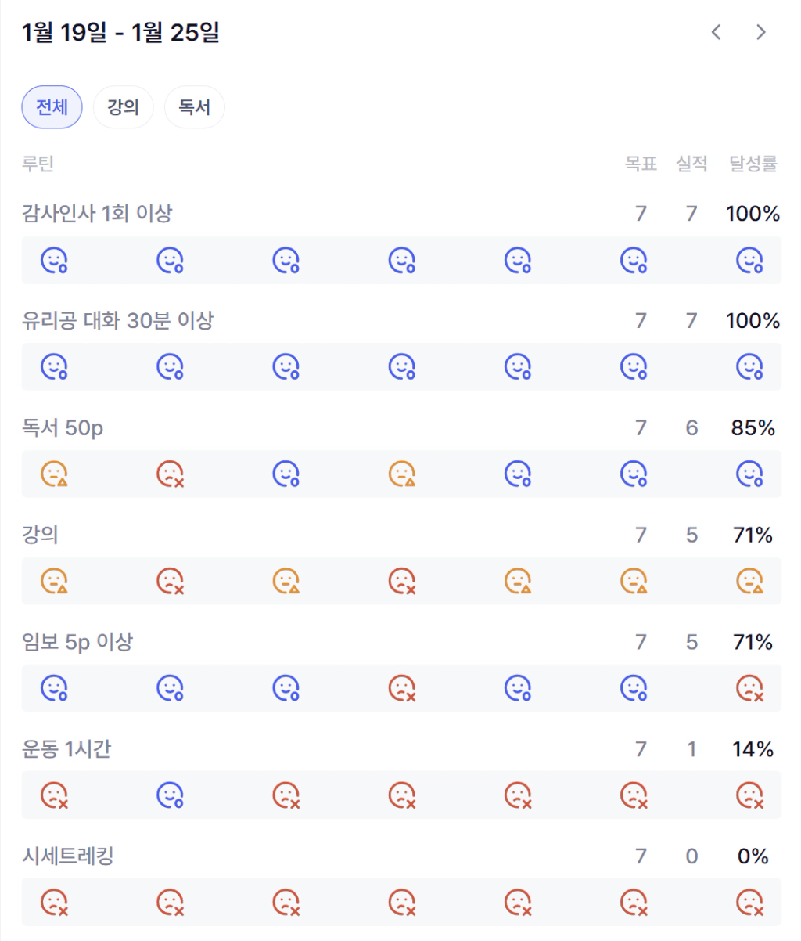Click first day smiley in 감사인사 1회 이상 row
Image resolution: width=801 pixels, height=941 pixels.
[54, 260]
